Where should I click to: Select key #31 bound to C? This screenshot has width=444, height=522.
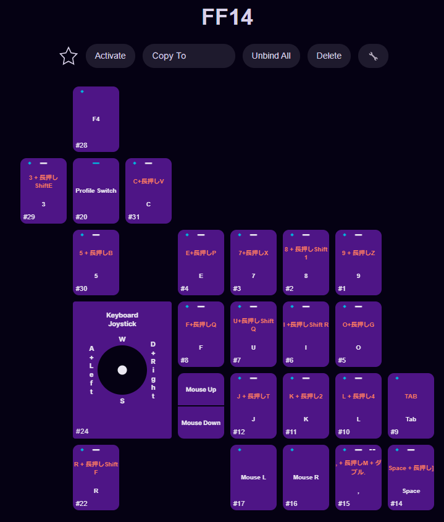(x=148, y=191)
